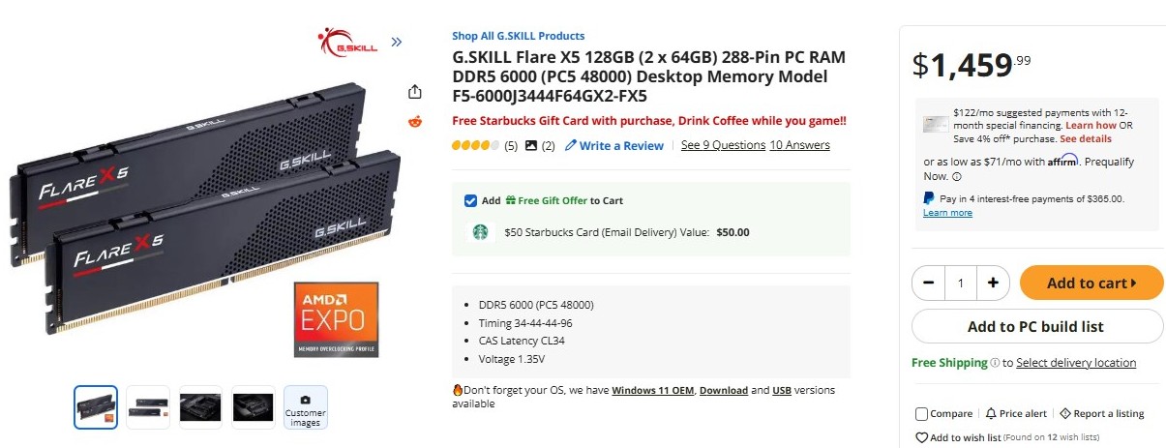Tick the Compare checkbox
Screen dimensions: 1166x448
click(x=921, y=414)
